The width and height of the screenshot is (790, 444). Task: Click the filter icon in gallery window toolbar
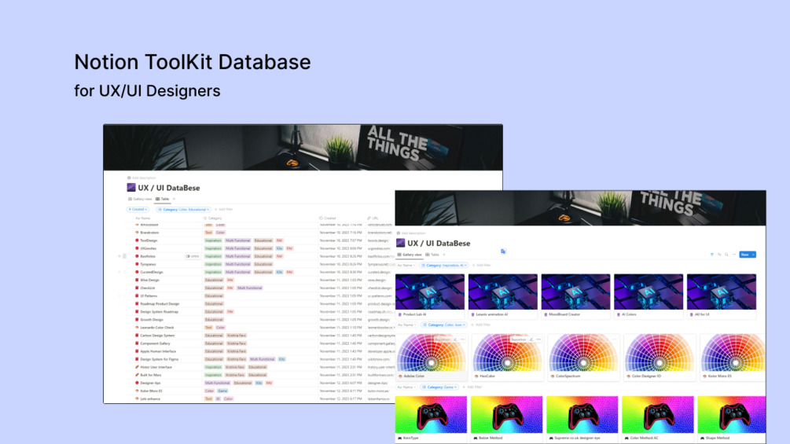[712, 255]
